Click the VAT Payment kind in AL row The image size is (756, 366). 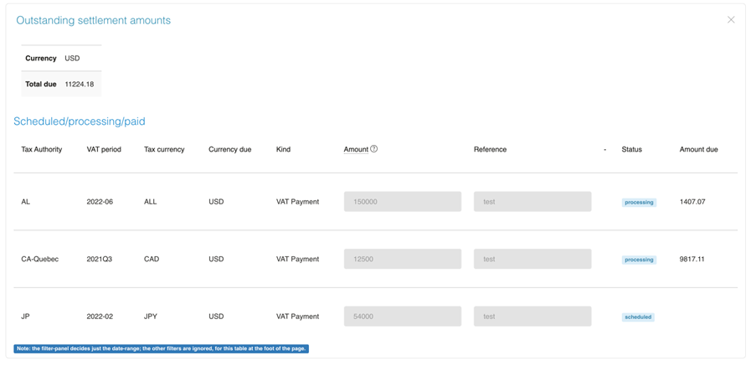coord(297,202)
